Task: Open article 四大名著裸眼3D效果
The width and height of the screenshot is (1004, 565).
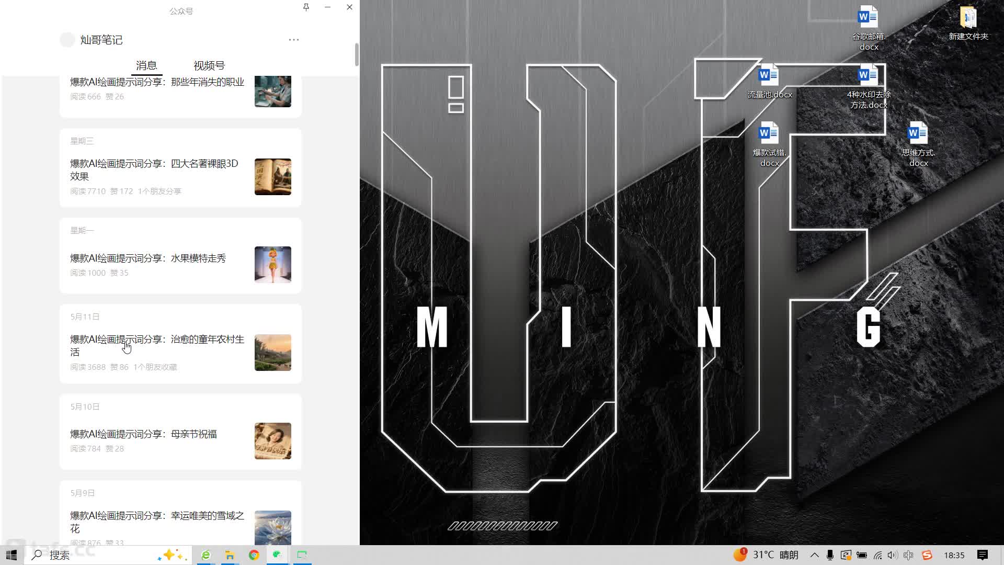Action: [x=154, y=170]
